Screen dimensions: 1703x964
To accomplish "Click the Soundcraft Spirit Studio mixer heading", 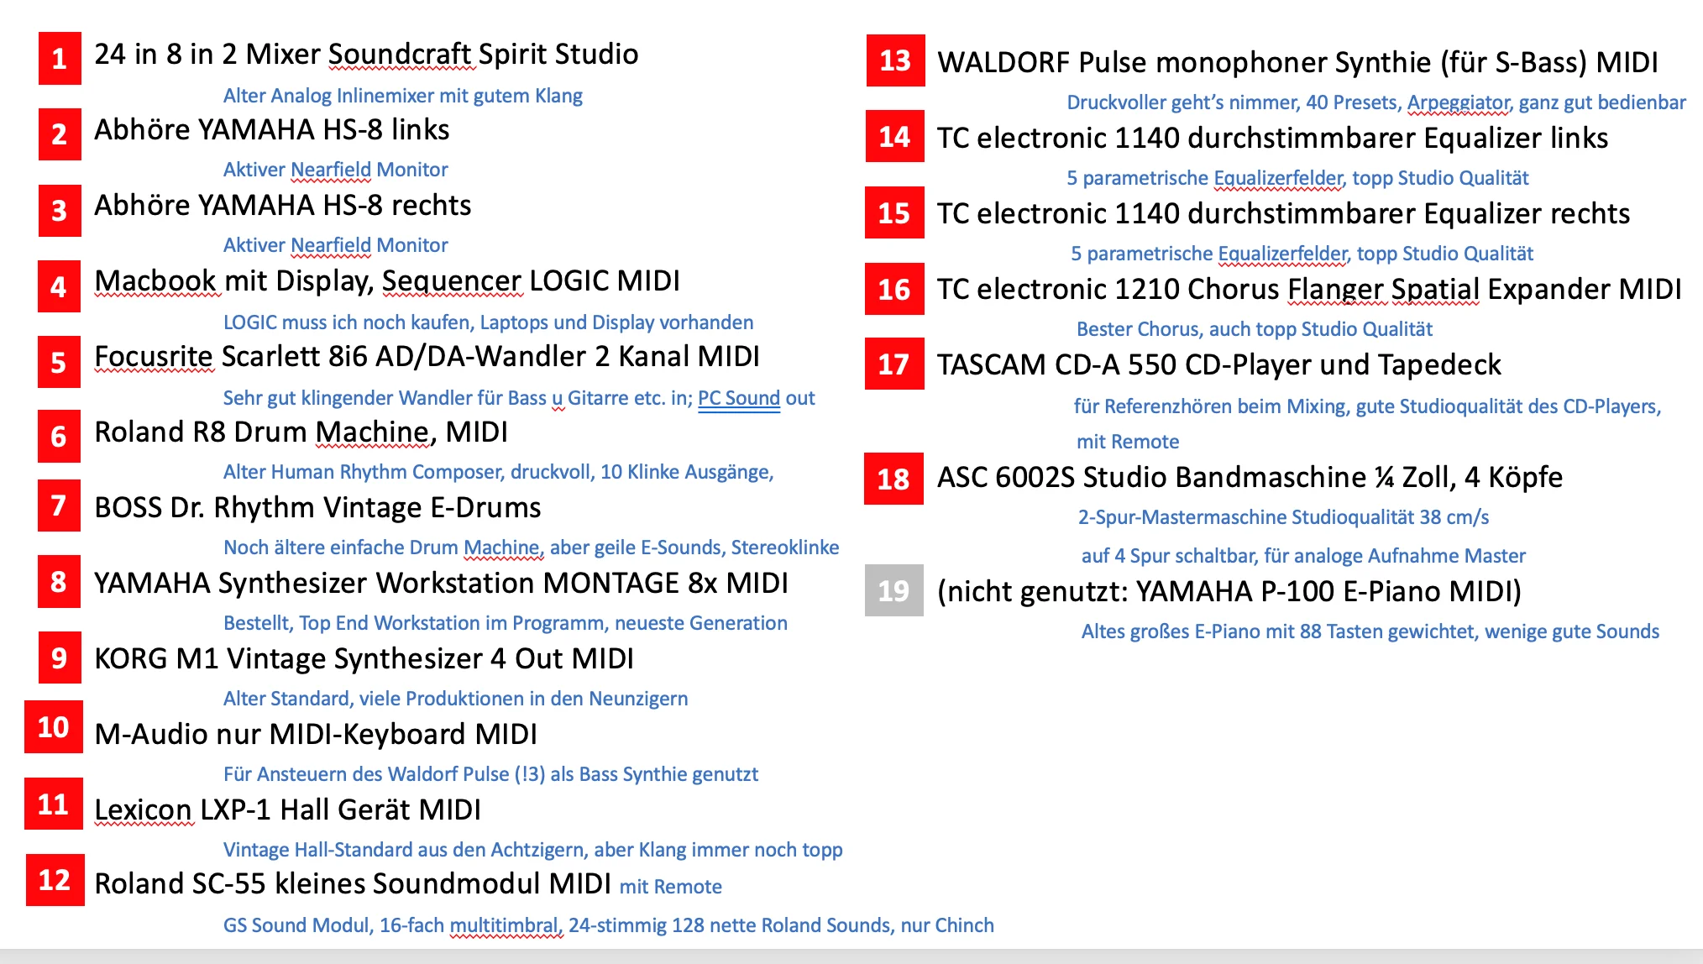I will tap(366, 55).
